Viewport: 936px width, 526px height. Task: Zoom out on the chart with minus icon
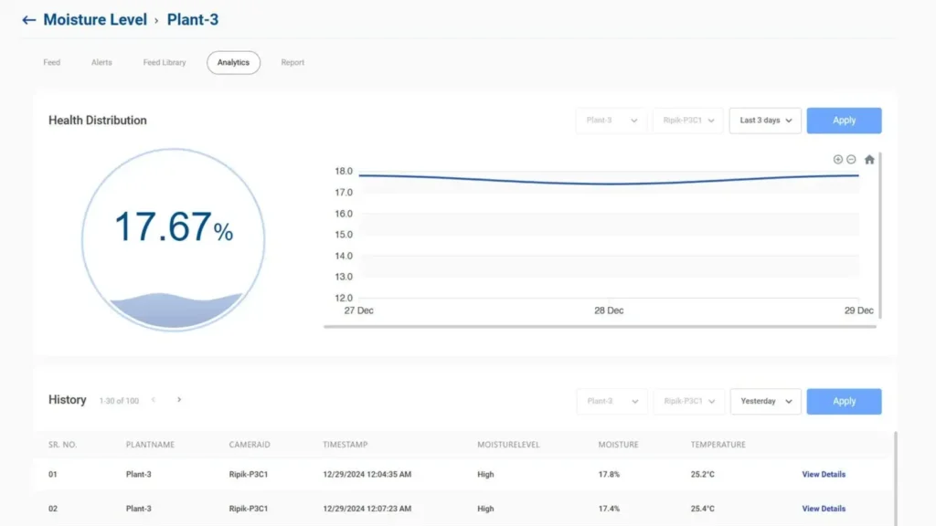click(851, 159)
